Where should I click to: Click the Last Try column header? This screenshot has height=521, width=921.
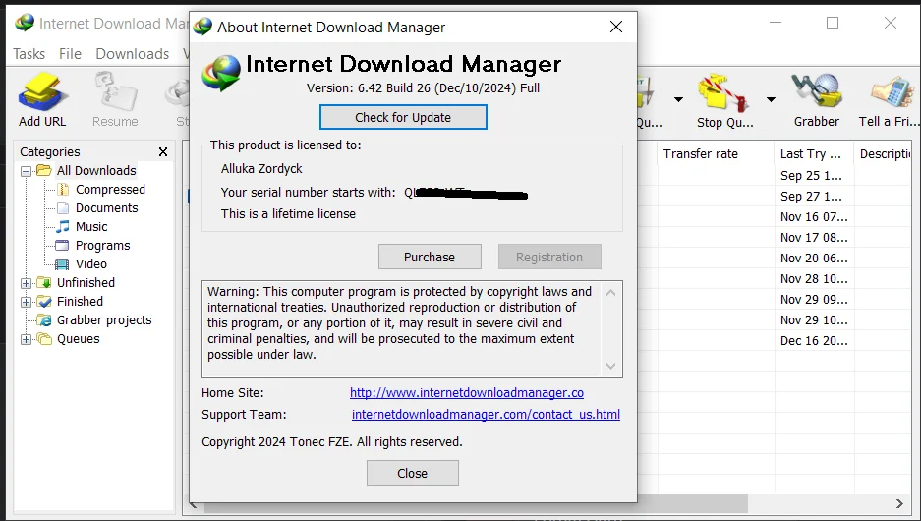(814, 154)
